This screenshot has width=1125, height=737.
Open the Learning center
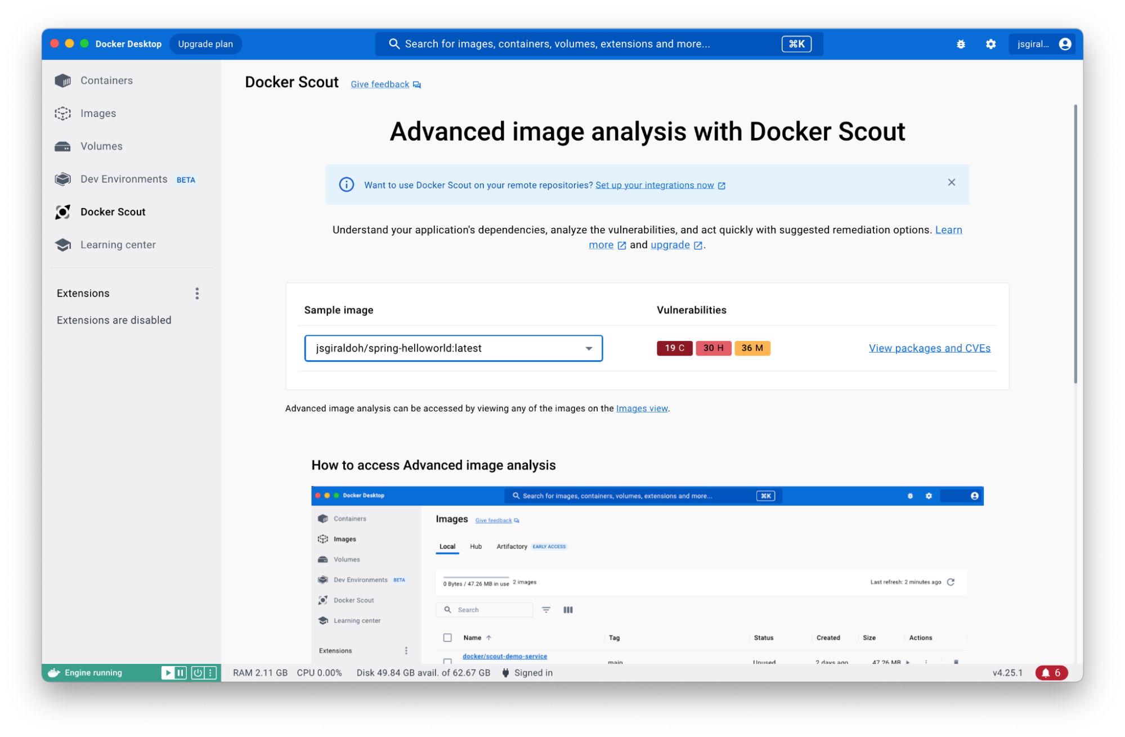pos(118,244)
